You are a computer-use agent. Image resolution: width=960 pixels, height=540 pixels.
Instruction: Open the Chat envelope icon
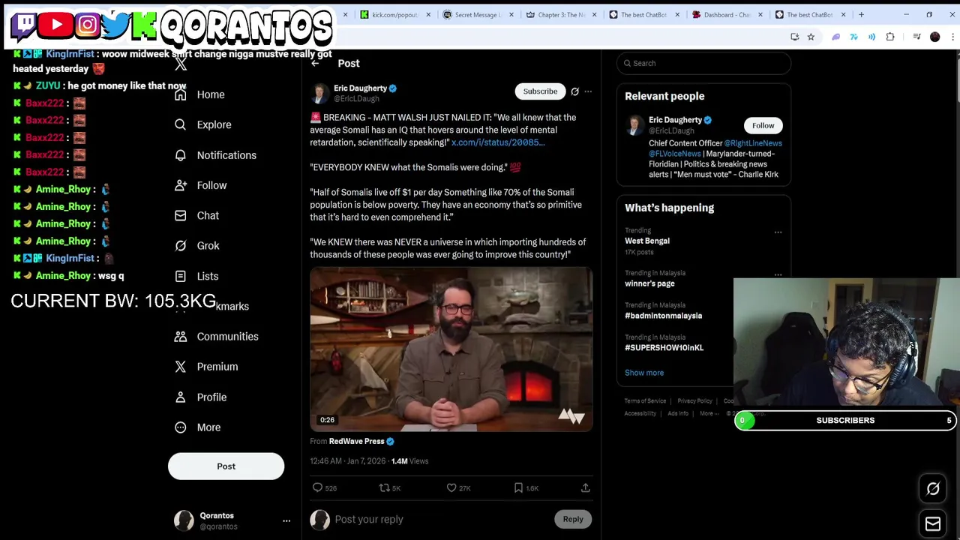[x=180, y=215]
